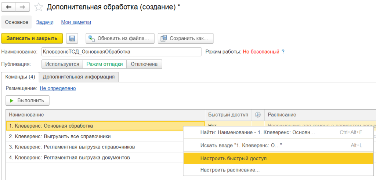
Task: Click the clock icon column header
Action: [x=258, y=115]
